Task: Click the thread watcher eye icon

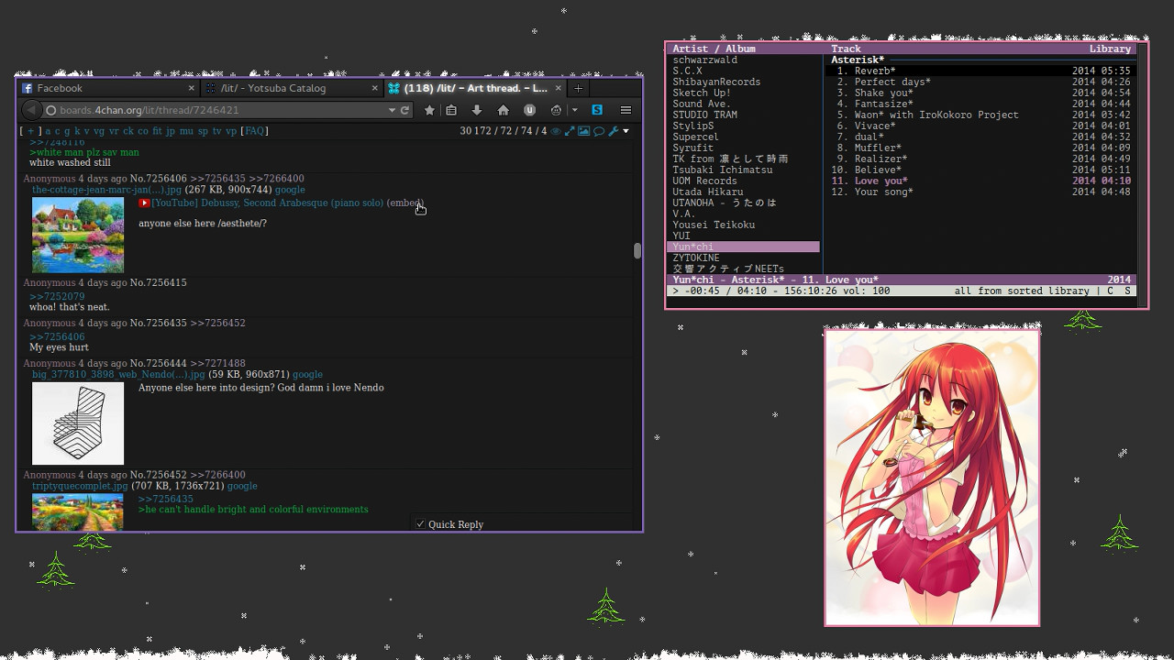Action: click(556, 131)
